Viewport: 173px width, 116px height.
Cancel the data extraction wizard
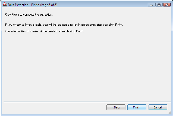tap(158, 107)
